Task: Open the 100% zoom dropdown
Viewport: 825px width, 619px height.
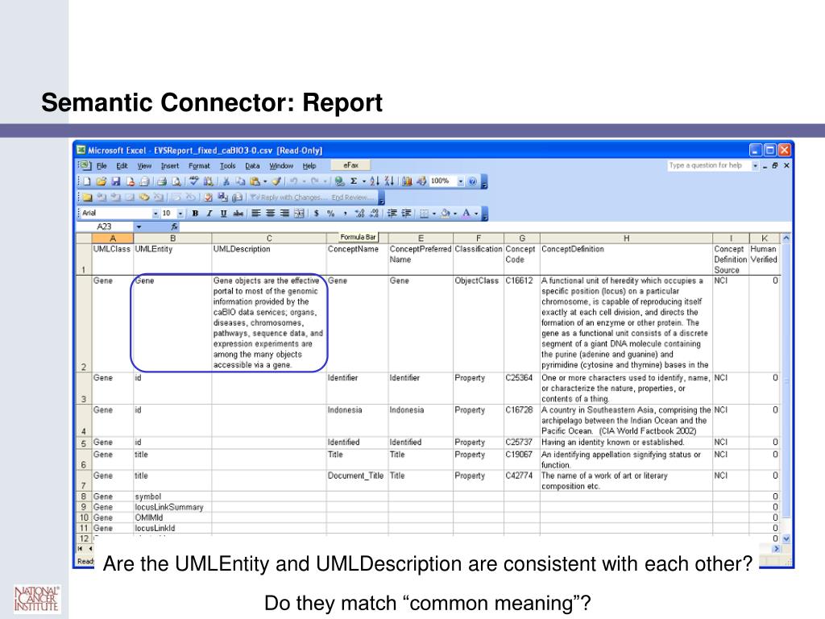Action: click(x=460, y=181)
